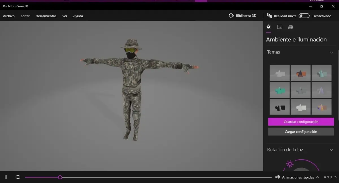Screen dimensions: 339x183
Task: Click the right panel vertical scrollbar
Action: coord(338,84)
